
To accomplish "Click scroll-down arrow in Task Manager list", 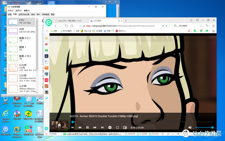I will click(37, 92).
